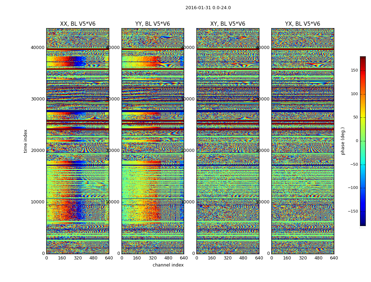This screenshot has width=371, height=282.
Task: Click x-axis tick 320 under YX panel
Action: 302,258
